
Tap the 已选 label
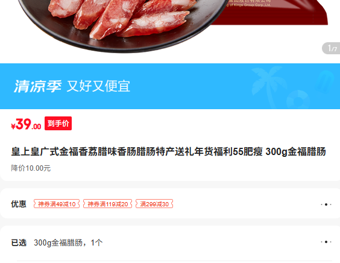pyautogui.click(x=19, y=242)
